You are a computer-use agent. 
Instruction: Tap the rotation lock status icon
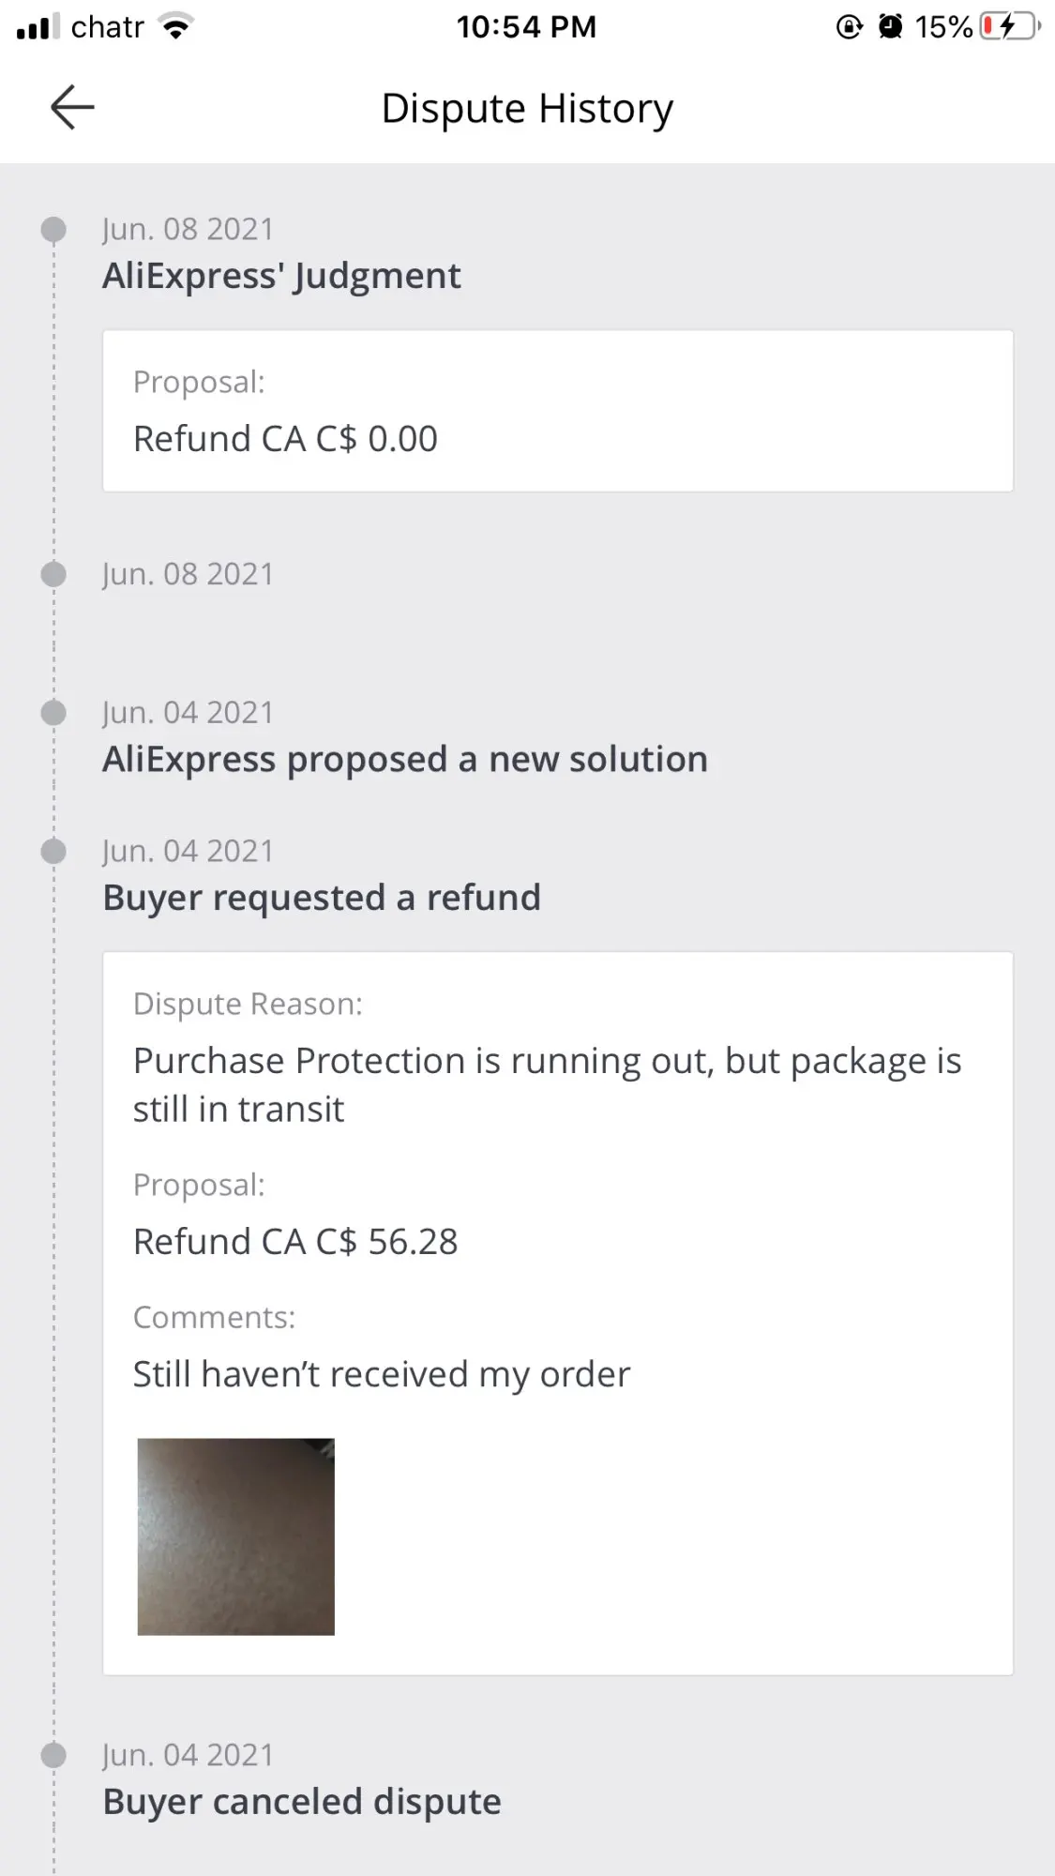pos(849,26)
